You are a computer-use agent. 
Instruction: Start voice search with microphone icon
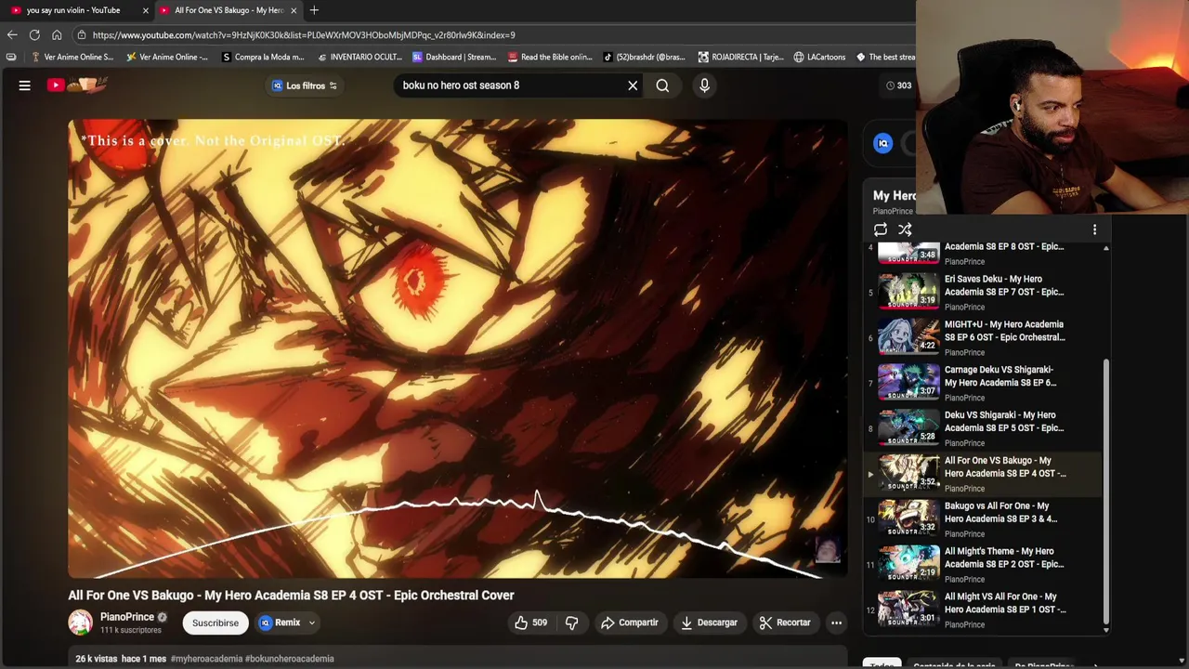(x=704, y=85)
